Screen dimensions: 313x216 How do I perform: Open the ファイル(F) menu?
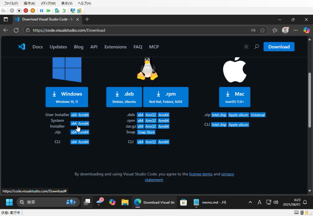[x=11, y=3]
